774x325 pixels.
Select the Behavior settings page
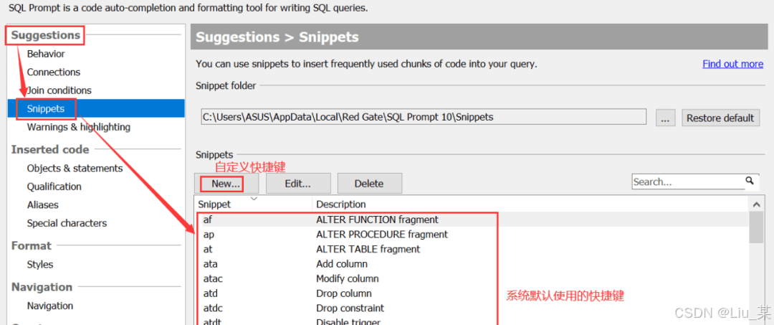pyautogui.click(x=46, y=54)
